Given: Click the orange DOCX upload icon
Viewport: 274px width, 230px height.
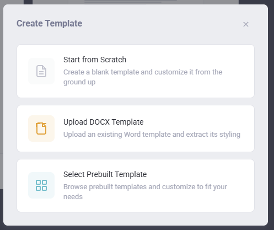Looking at the screenshot, I should coord(41,129).
